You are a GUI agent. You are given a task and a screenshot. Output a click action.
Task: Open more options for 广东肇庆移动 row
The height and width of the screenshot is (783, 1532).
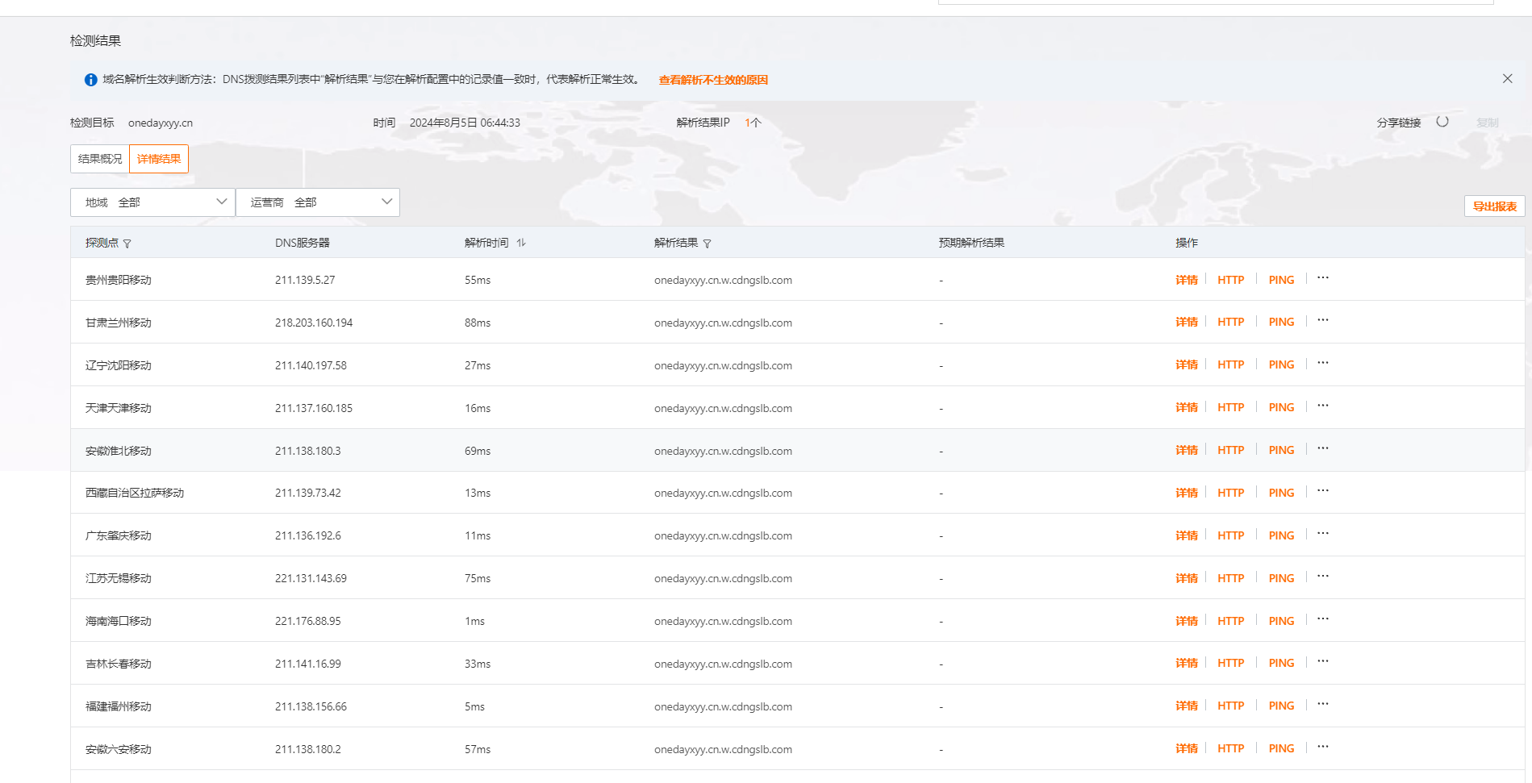click(1323, 534)
